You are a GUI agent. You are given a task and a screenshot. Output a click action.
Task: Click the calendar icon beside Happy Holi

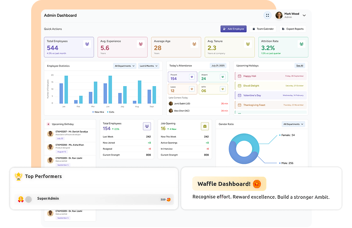tap(240, 76)
